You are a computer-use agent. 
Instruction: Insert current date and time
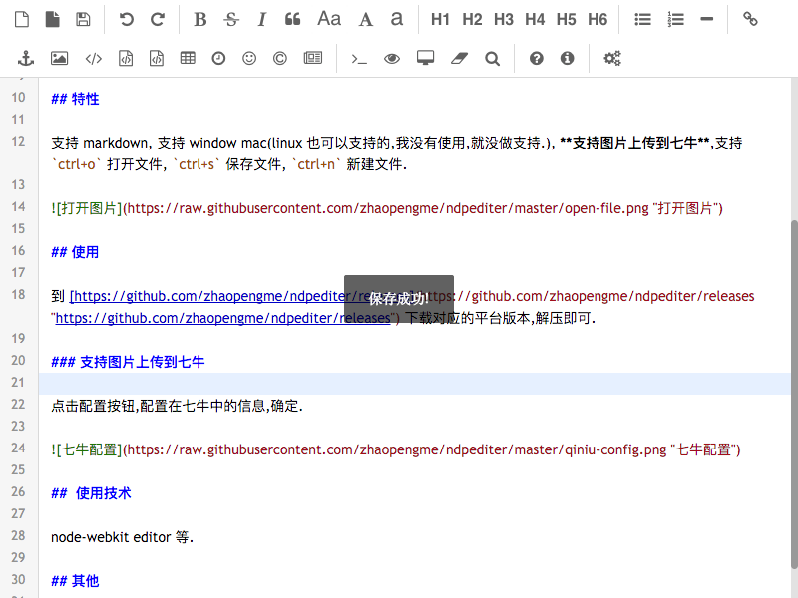218,59
